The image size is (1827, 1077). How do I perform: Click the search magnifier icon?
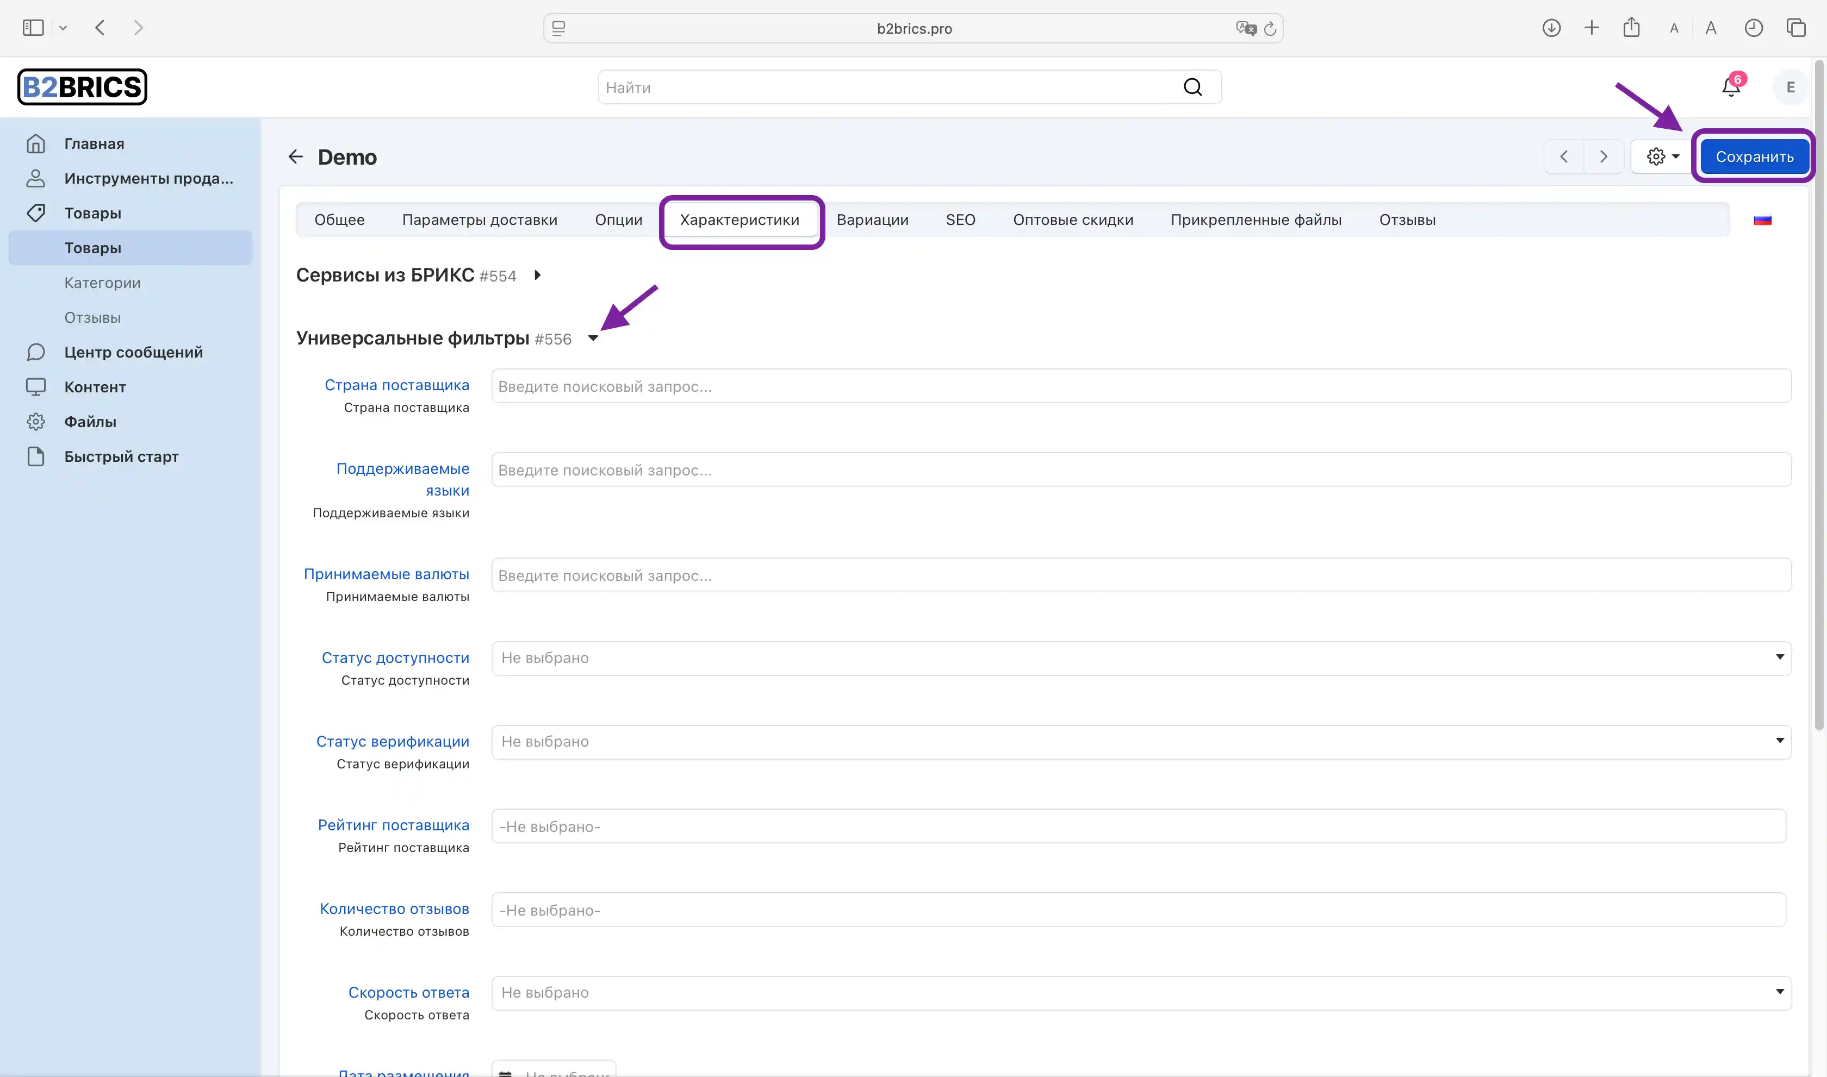pyautogui.click(x=1192, y=87)
